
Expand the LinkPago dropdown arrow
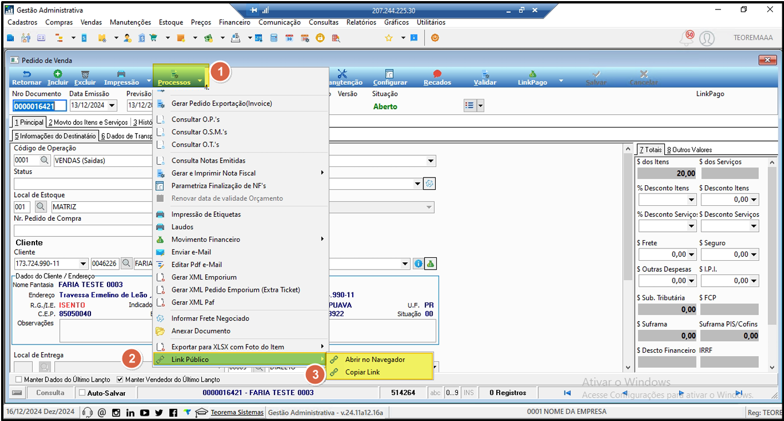561,82
